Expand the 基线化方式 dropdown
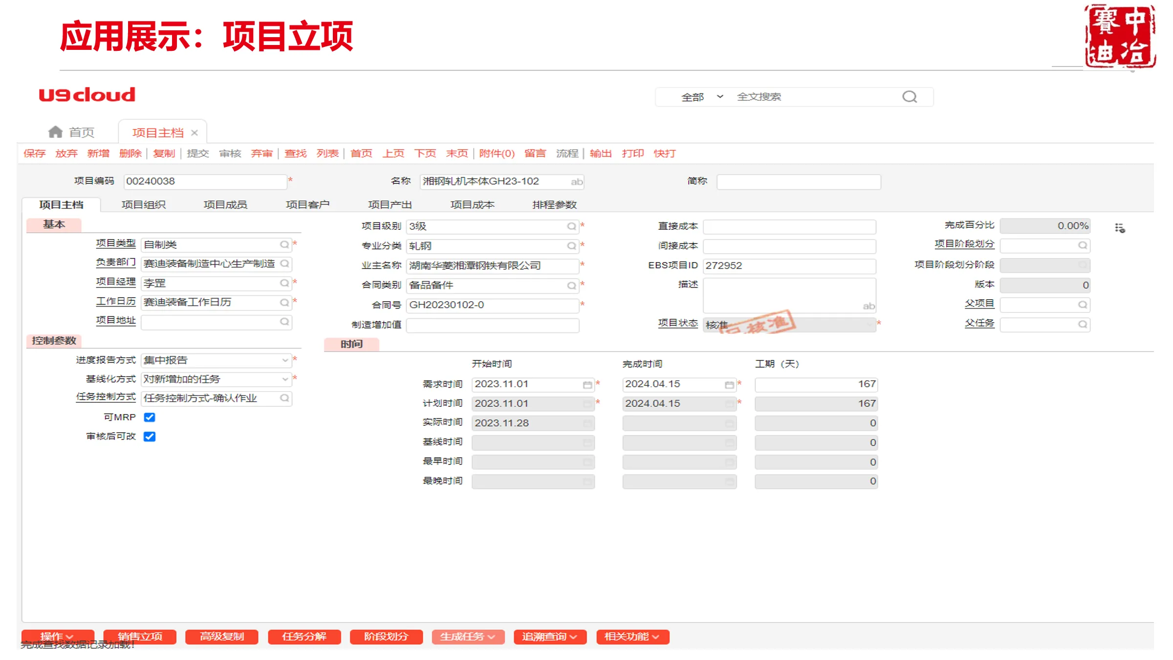1173x660 pixels. point(285,379)
